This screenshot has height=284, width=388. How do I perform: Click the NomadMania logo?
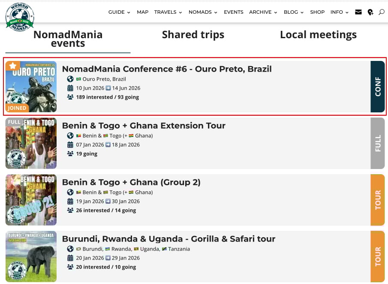[x=20, y=17]
